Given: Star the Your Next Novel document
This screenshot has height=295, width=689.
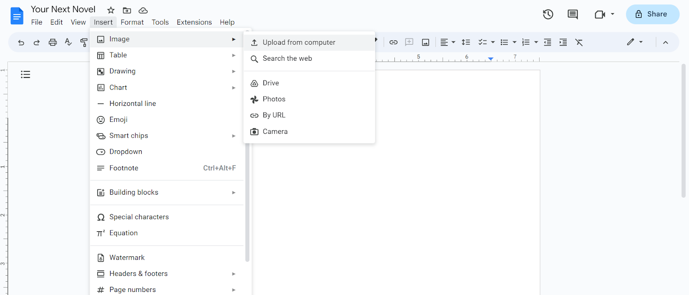Looking at the screenshot, I should pyautogui.click(x=111, y=10).
